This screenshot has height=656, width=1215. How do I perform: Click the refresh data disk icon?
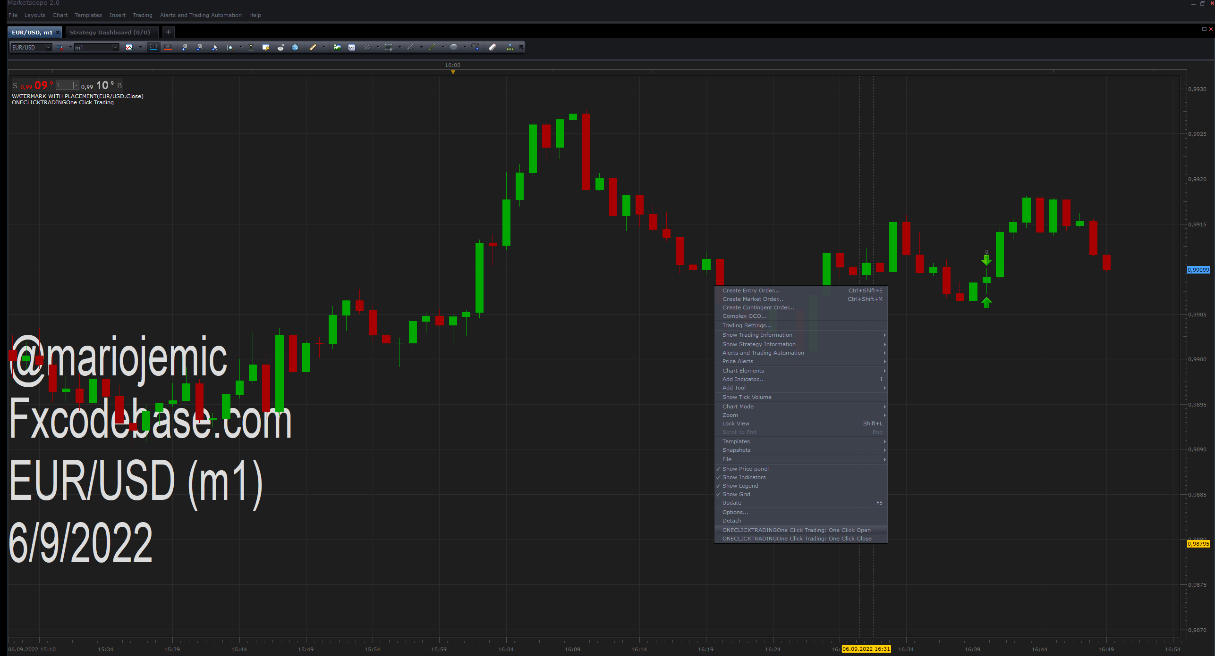[280, 47]
